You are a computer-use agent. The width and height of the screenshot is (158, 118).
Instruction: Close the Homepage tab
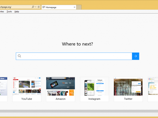pos(75,7)
